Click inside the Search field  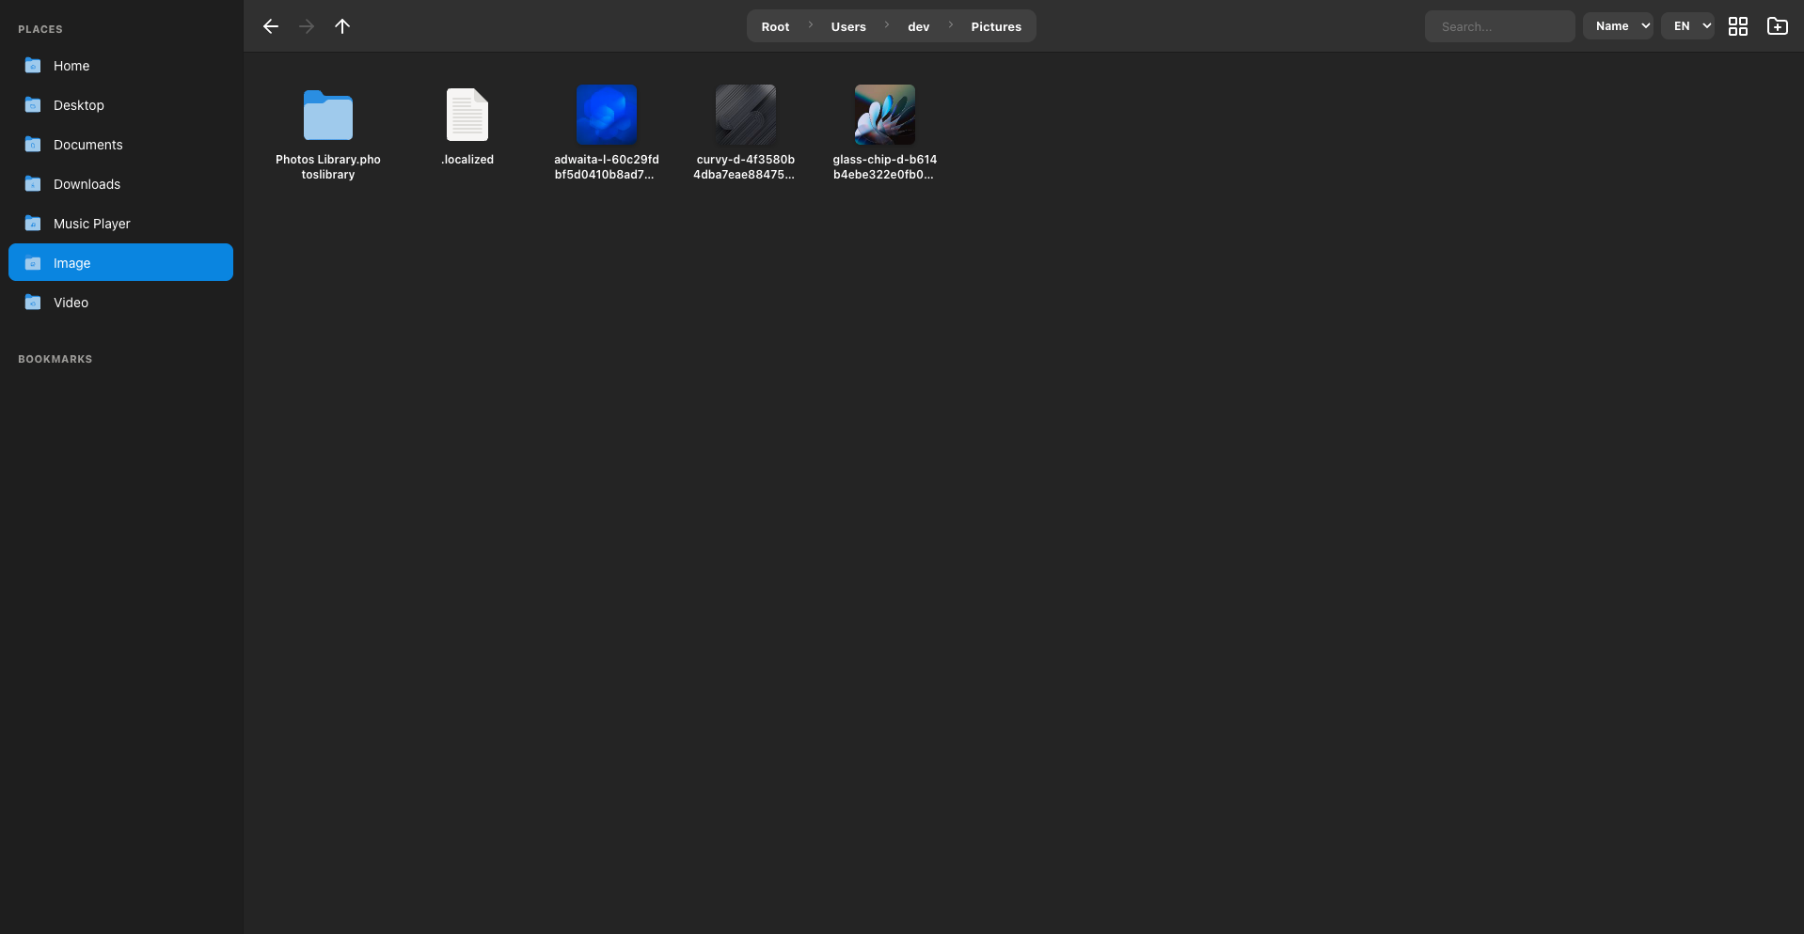tap(1499, 26)
